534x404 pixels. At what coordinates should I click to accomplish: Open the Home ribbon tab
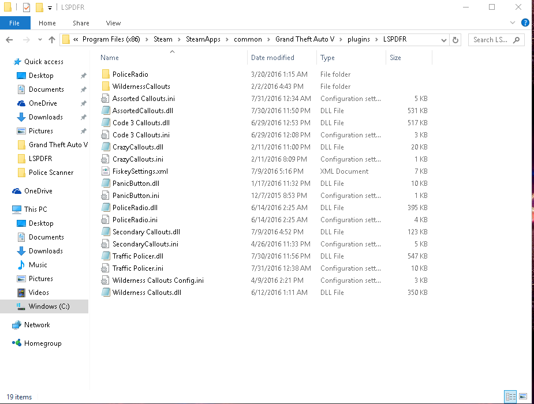pyautogui.click(x=47, y=23)
